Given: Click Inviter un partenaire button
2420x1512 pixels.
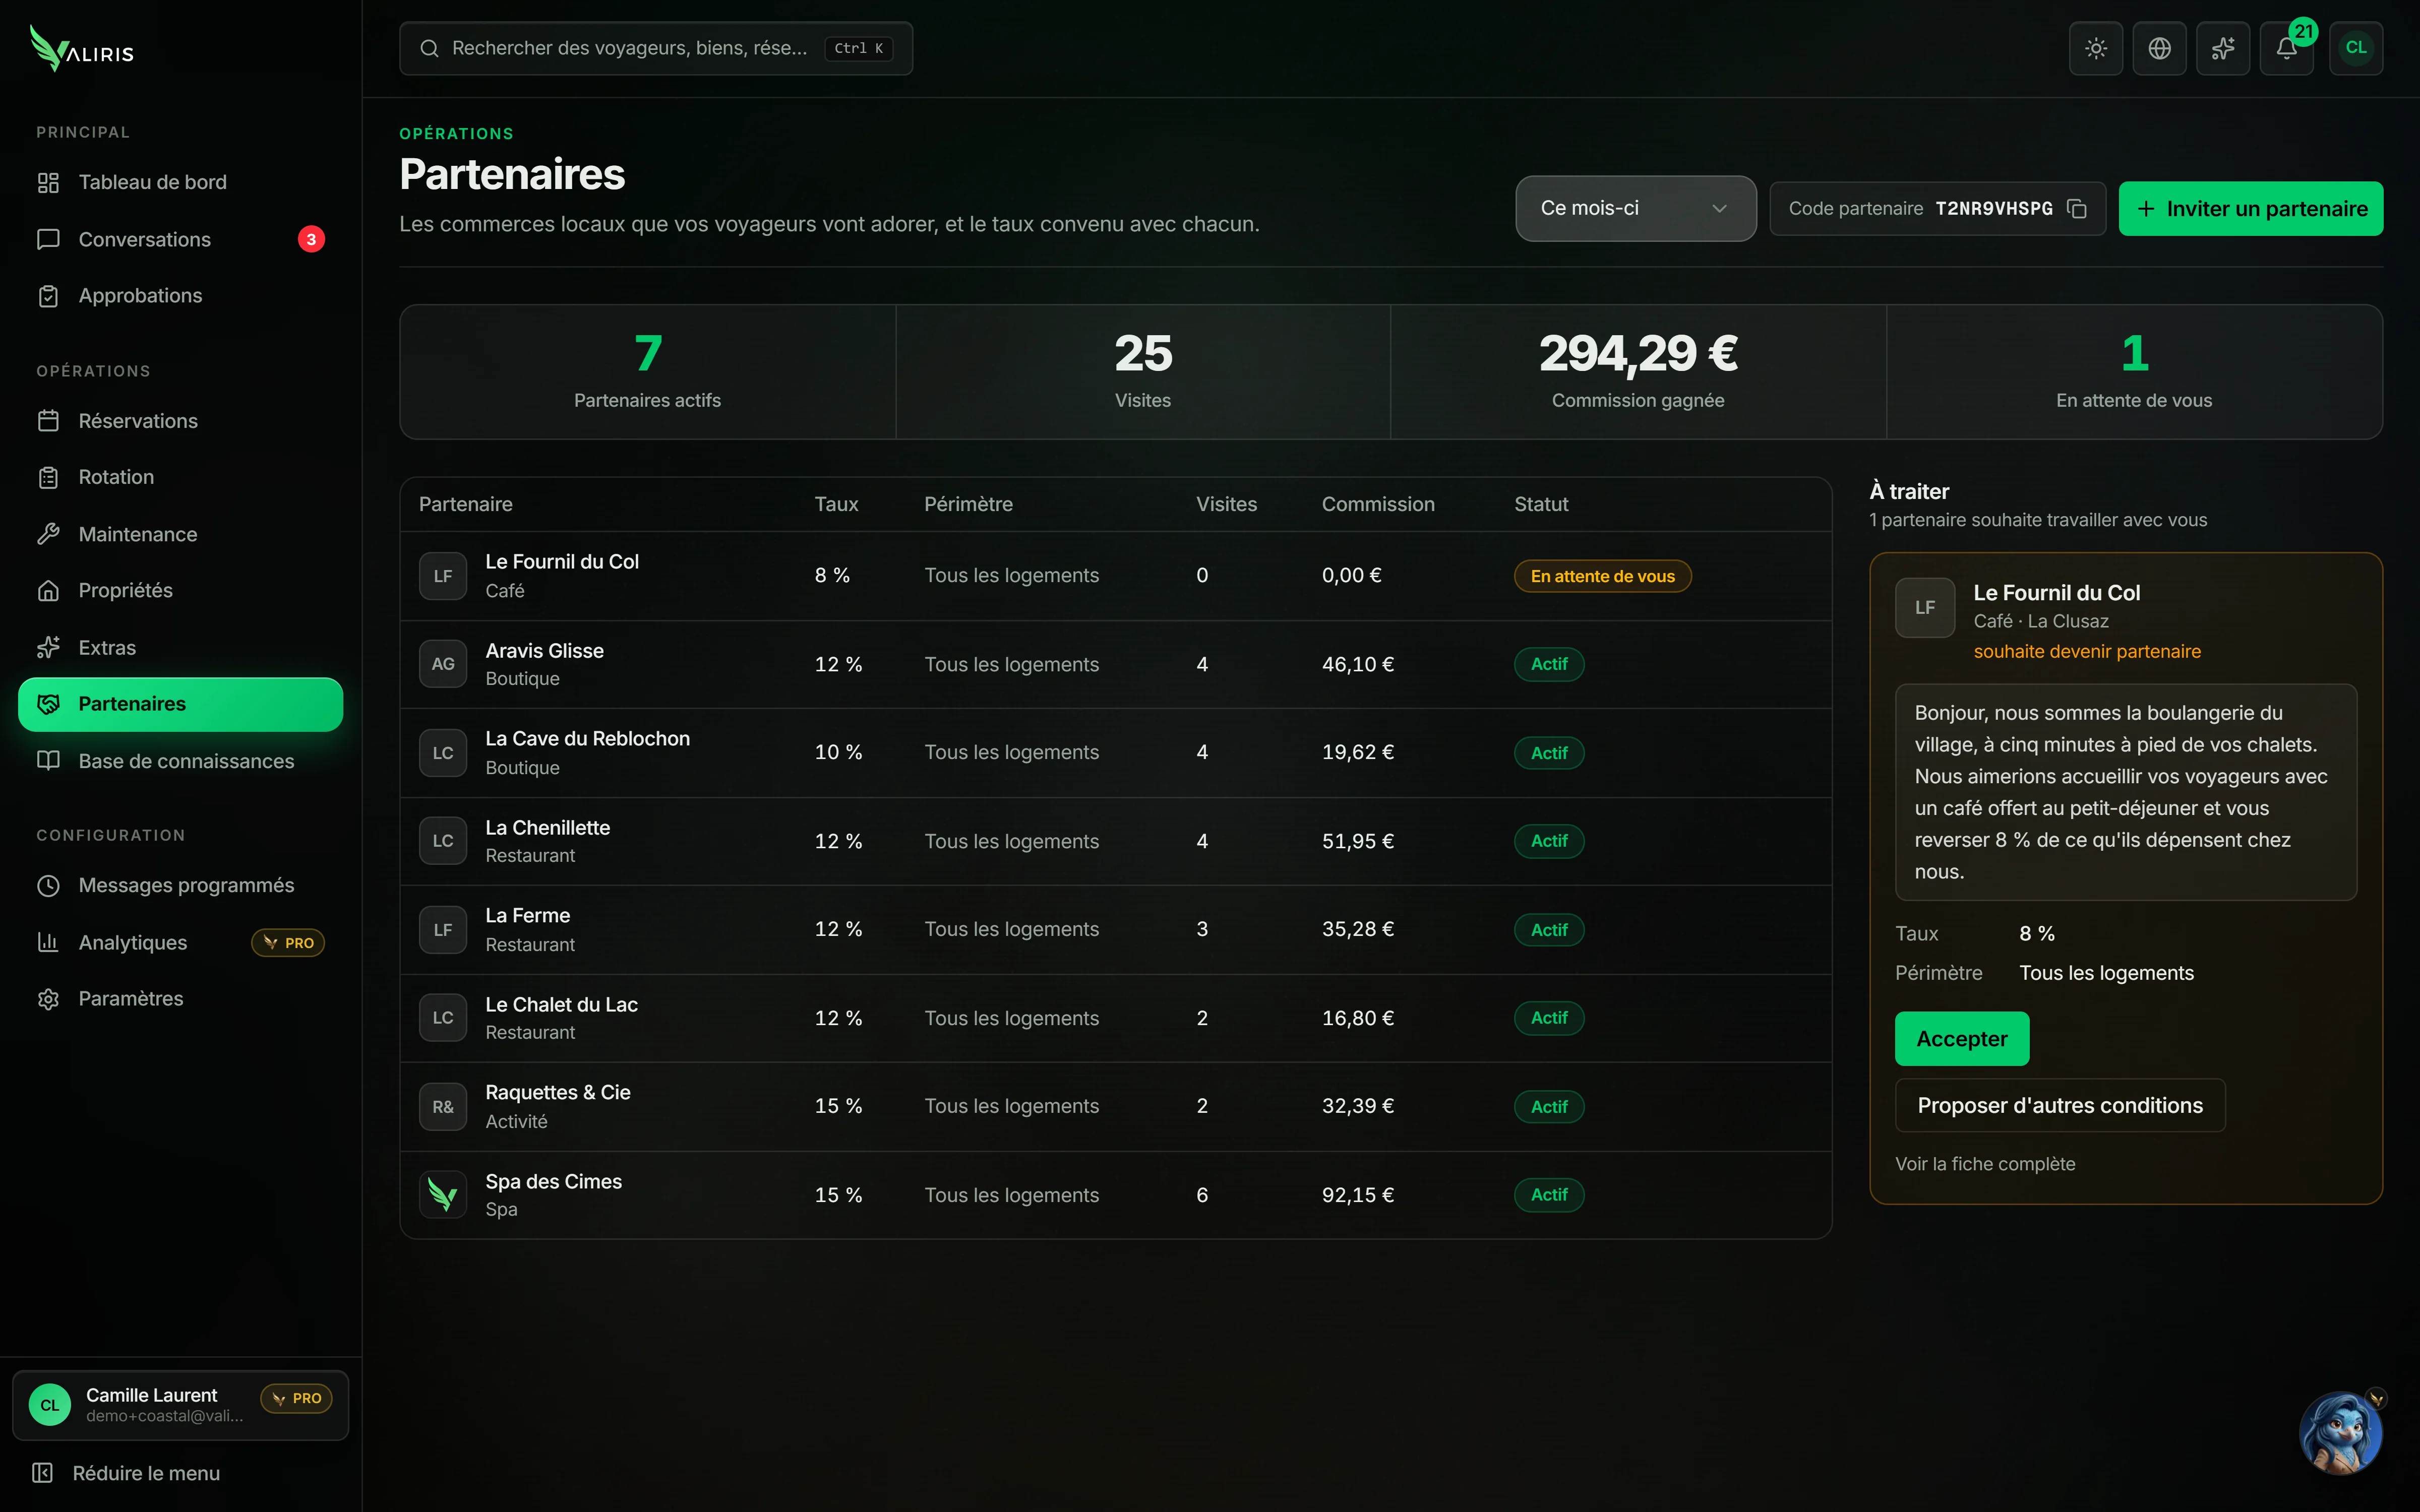Looking at the screenshot, I should tap(2250, 208).
